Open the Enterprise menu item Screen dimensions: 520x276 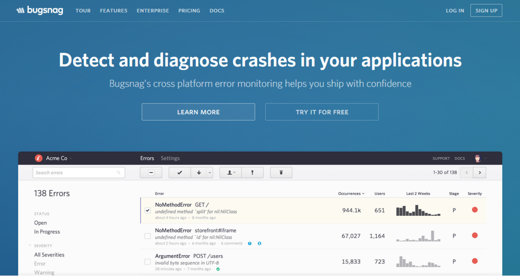[x=153, y=10]
